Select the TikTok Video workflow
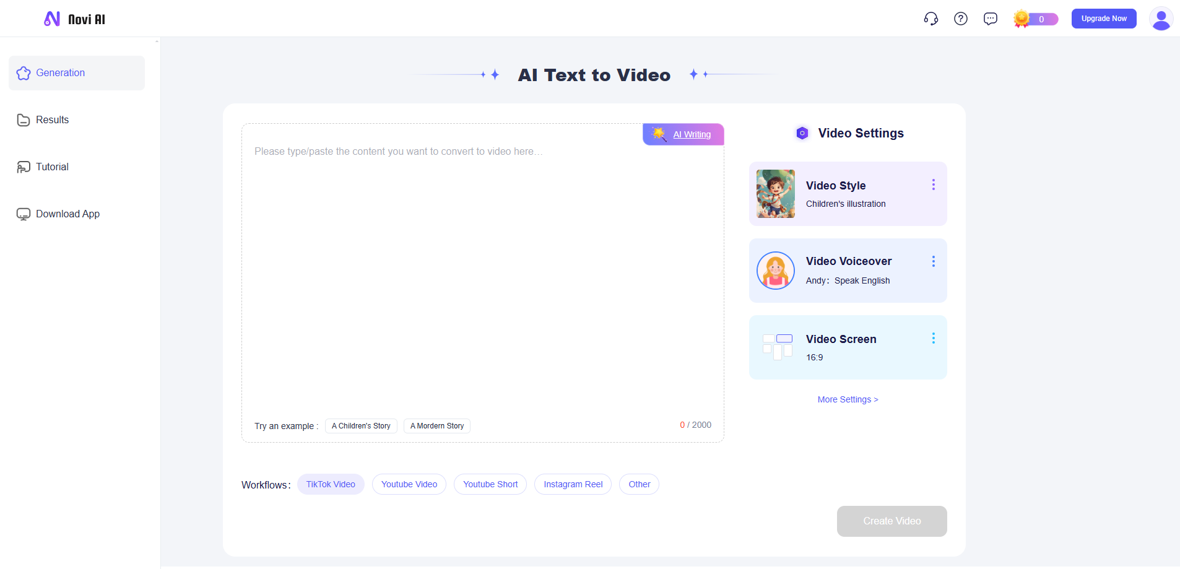Viewport: 1180px width, 569px height. 331,484
